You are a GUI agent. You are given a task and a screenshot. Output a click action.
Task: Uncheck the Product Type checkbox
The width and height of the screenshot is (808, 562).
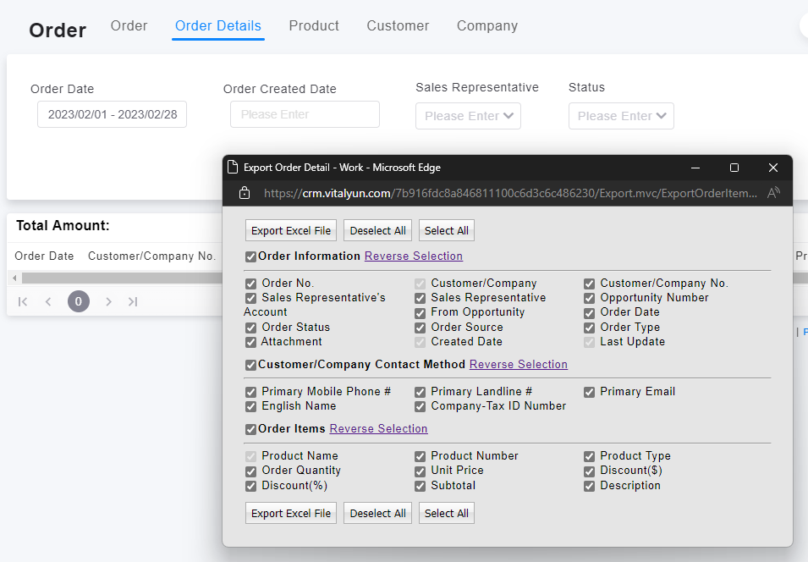[590, 457]
